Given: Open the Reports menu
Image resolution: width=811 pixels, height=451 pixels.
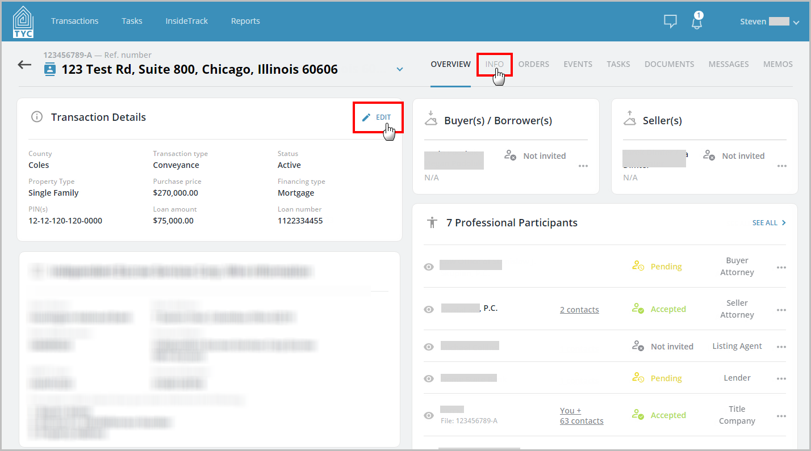Looking at the screenshot, I should (245, 21).
